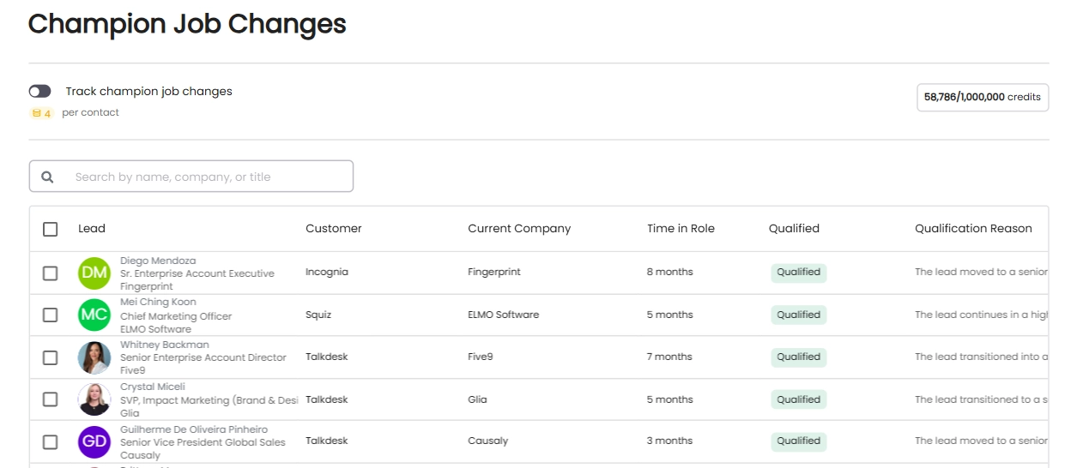This screenshot has height=468, width=1089.
Task: Enable Track champion job changes toggle
Action: click(39, 91)
